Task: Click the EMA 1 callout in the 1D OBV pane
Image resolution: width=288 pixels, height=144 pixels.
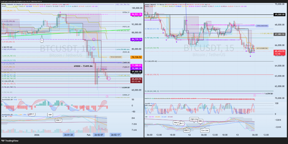Action: [58, 120]
